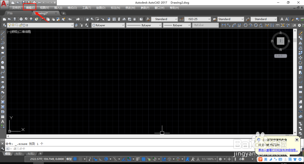Screen dimensions: 304x164
Task: Select the Circle draw tool
Action: pos(3,62)
